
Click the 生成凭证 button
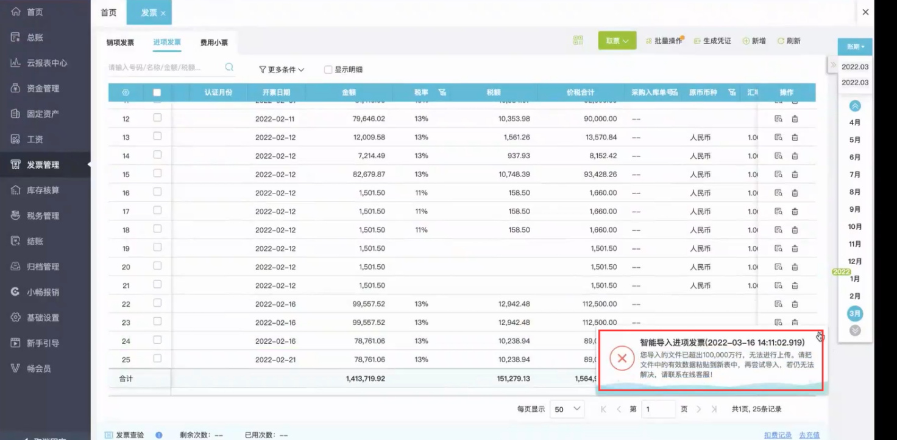point(712,41)
